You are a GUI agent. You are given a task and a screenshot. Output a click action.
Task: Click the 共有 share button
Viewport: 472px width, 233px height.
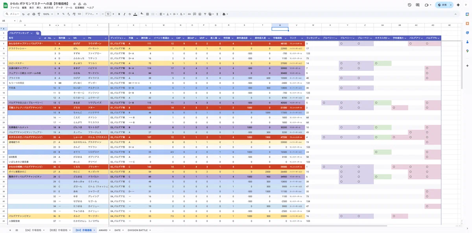[441, 5]
